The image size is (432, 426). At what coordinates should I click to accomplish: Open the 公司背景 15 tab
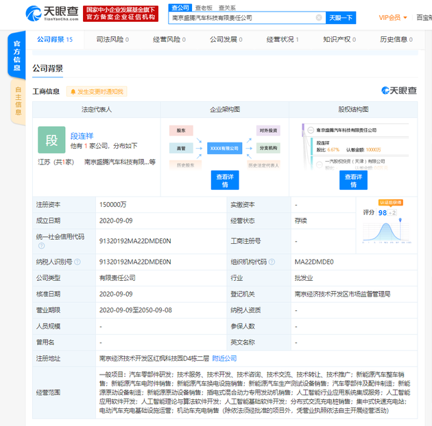pyautogui.click(x=55, y=40)
